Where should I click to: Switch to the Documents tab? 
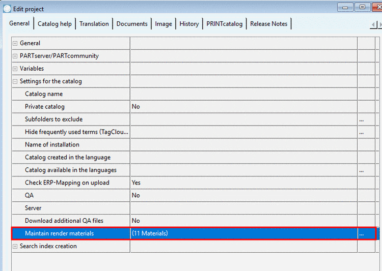(x=132, y=24)
